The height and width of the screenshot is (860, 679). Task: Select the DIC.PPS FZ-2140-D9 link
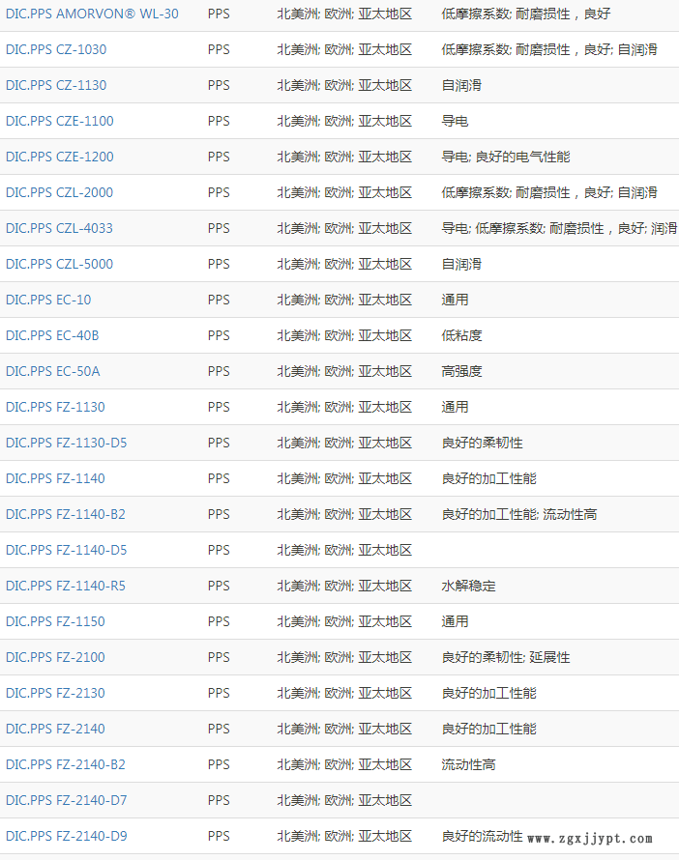pos(66,836)
